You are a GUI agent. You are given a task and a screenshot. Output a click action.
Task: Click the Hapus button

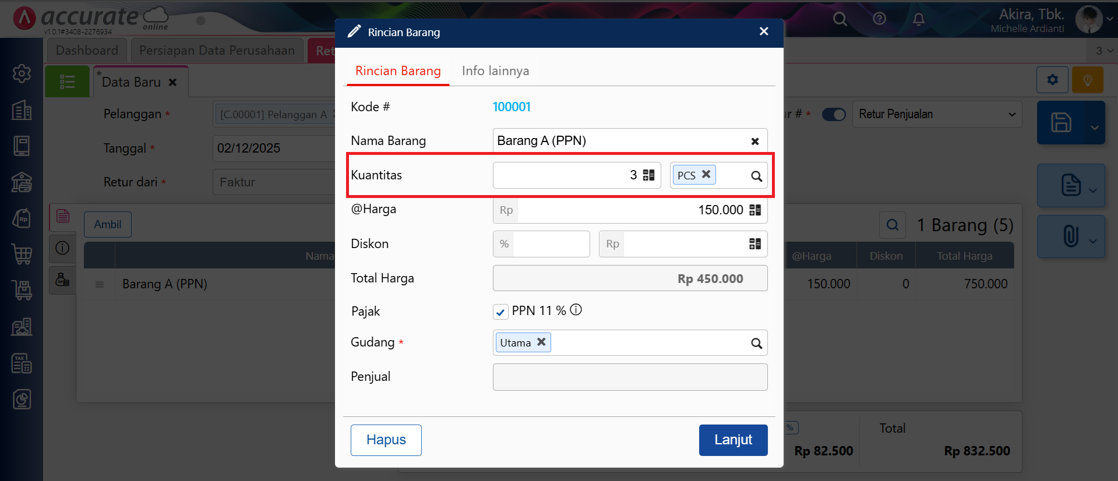pos(386,440)
